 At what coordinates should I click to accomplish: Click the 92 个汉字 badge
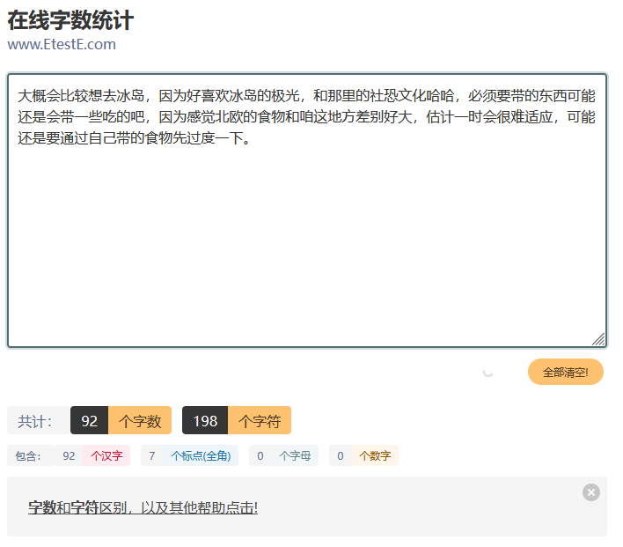point(92,455)
